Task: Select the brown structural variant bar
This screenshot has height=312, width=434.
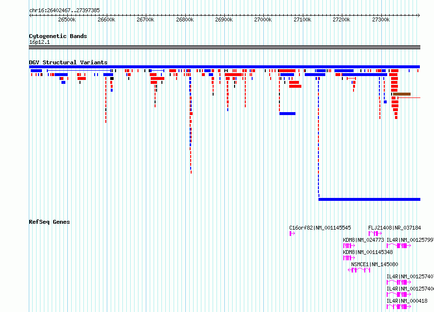Action: (402, 94)
